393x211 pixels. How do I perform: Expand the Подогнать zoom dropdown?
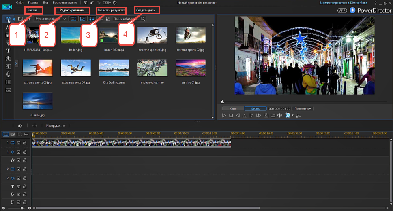(303, 109)
